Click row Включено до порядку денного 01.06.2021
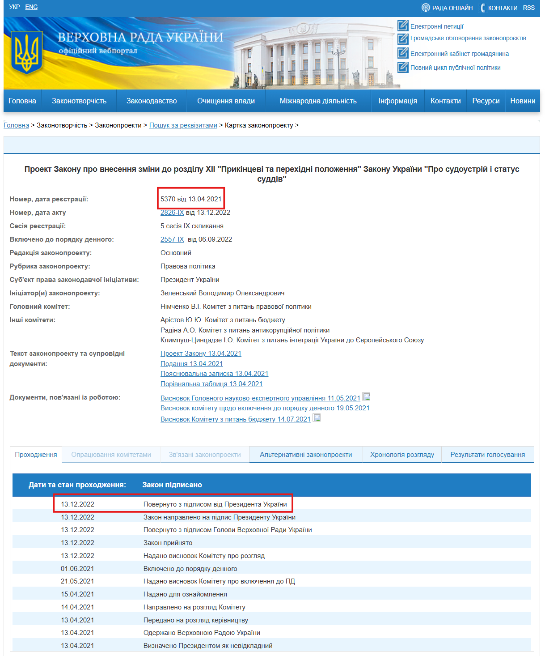 click(x=272, y=568)
